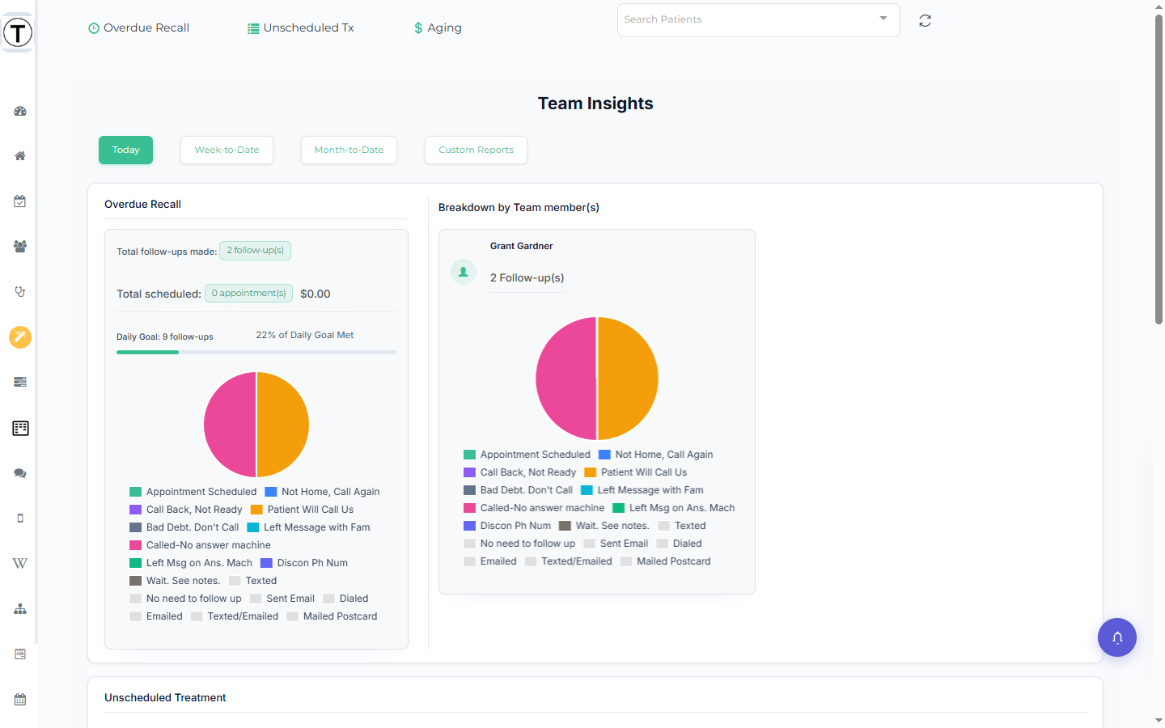Screen dimensions: 1165x728
Task: Open the schedule list icon in sidebar
Action: pos(20,654)
